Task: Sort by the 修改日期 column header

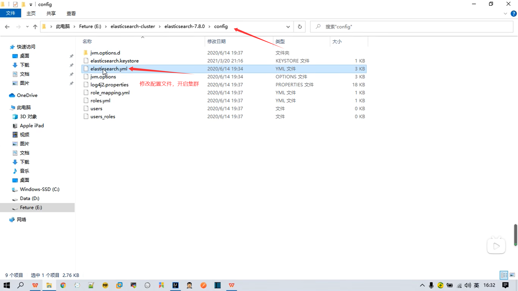Action: [216, 41]
